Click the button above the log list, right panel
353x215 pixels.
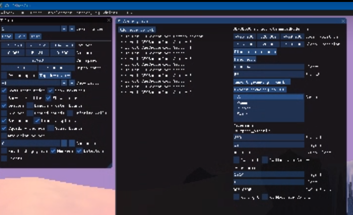coord(137,30)
